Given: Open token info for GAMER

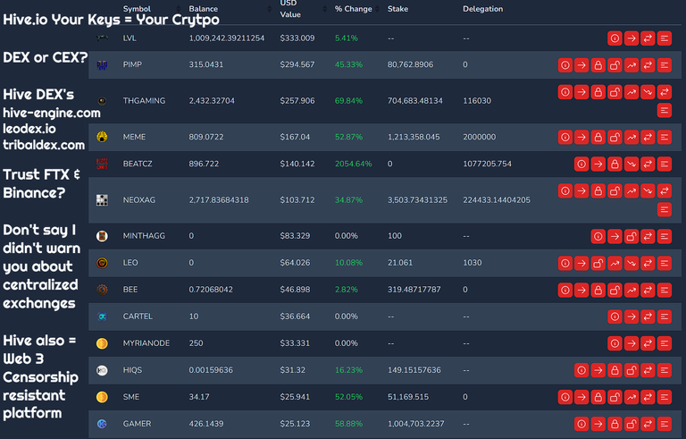Looking at the screenshot, I should pos(581,424).
